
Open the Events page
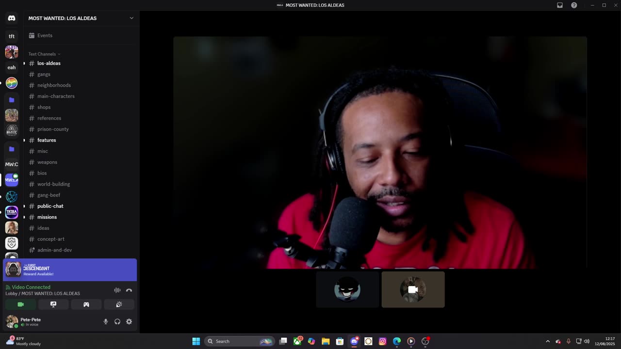tap(81, 35)
